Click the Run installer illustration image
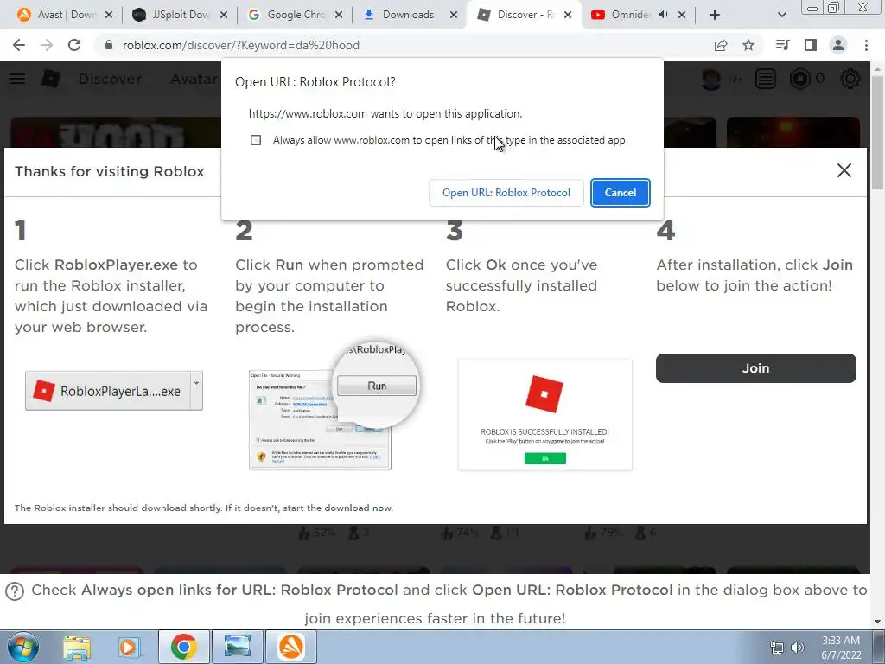This screenshot has width=885, height=664. pyautogui.click(x=334, y=405)
